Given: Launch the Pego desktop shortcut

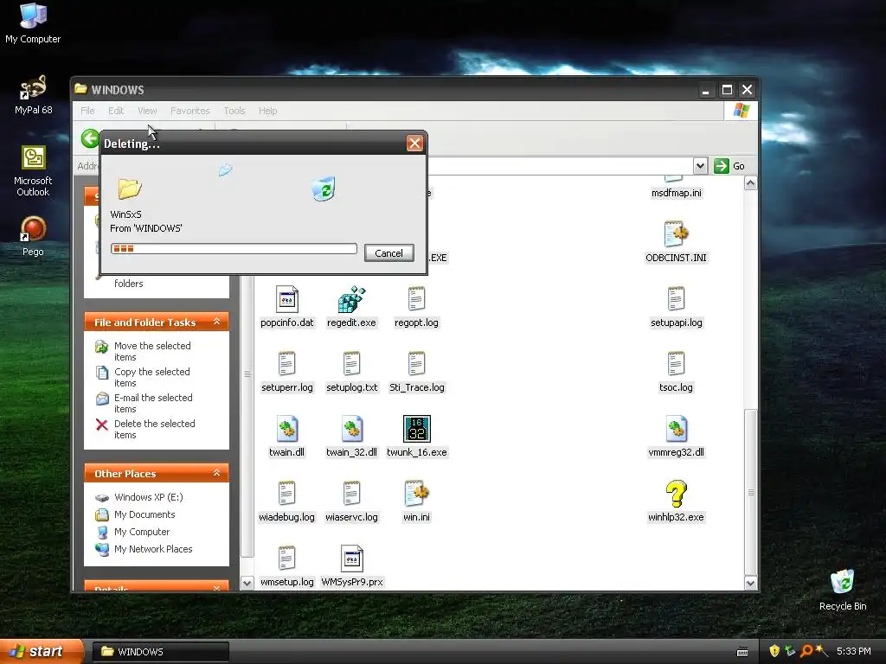Looking at the screenshot, I should pos(33,237).
